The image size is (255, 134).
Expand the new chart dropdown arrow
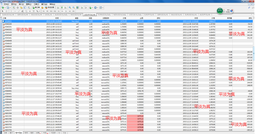click(x=5, y=7)
